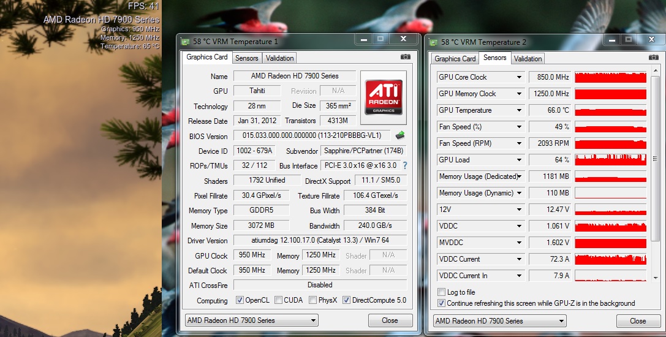Click Bus Interface question mark icon

(405, 165)
